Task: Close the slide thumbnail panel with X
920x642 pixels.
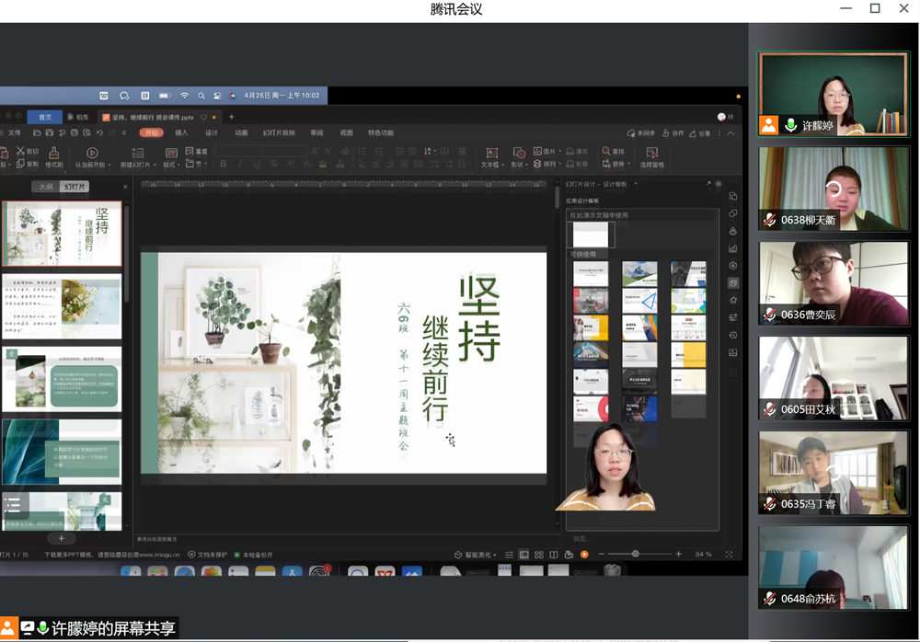Action: 125,187
